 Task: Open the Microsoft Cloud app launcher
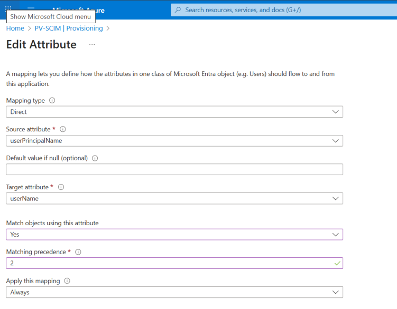(8, 8)
